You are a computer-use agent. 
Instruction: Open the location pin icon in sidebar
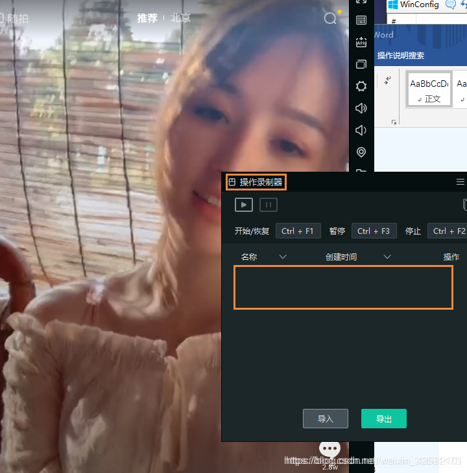point(361,152)
